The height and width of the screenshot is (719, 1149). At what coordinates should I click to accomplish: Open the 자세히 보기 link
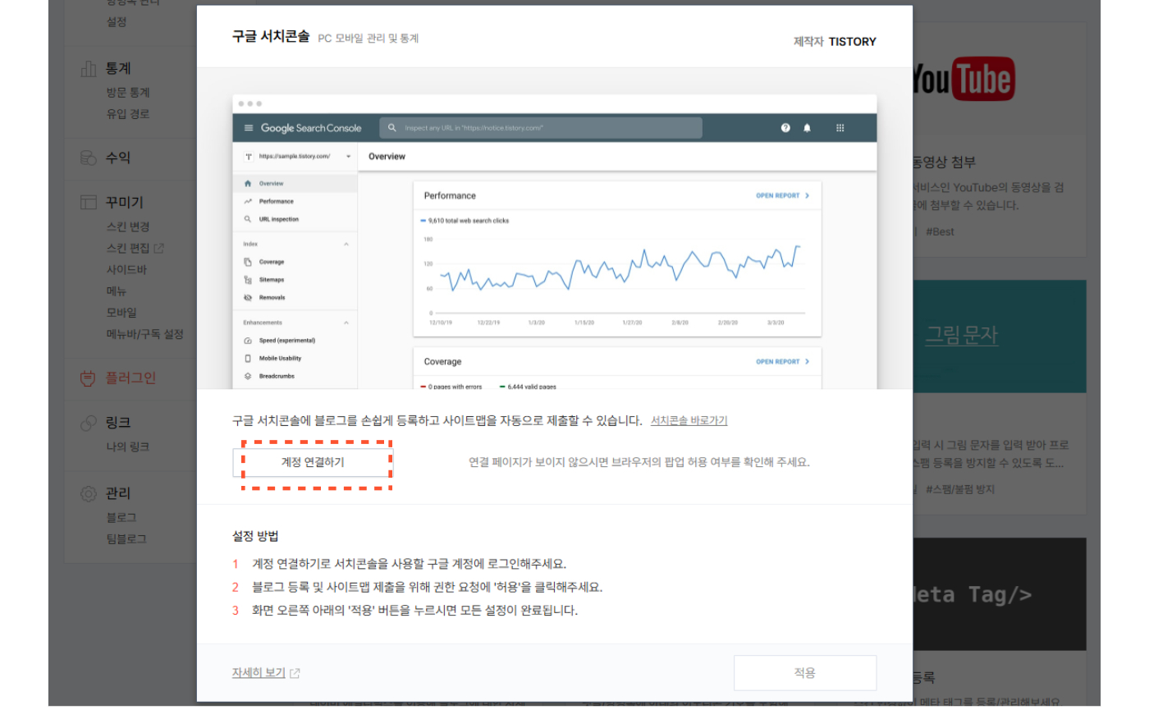coord(259,673)
